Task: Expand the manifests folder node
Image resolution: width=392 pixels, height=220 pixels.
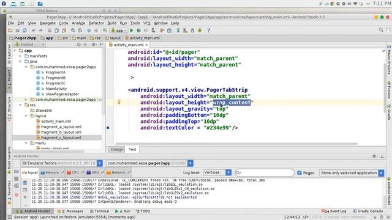Action: click(x=20, y=56)
